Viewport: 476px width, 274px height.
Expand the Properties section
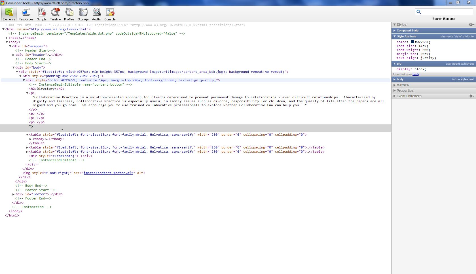click(394, 91)
